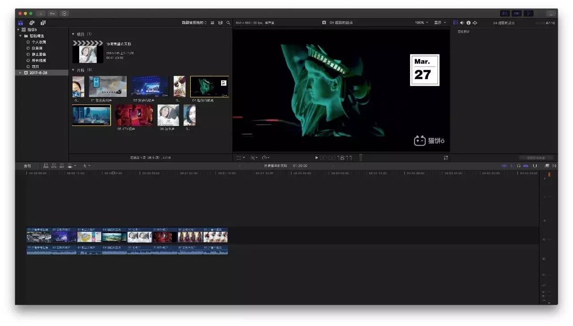
Task: Click the timeline playhead marker on ruler
Action: point(113,173)
